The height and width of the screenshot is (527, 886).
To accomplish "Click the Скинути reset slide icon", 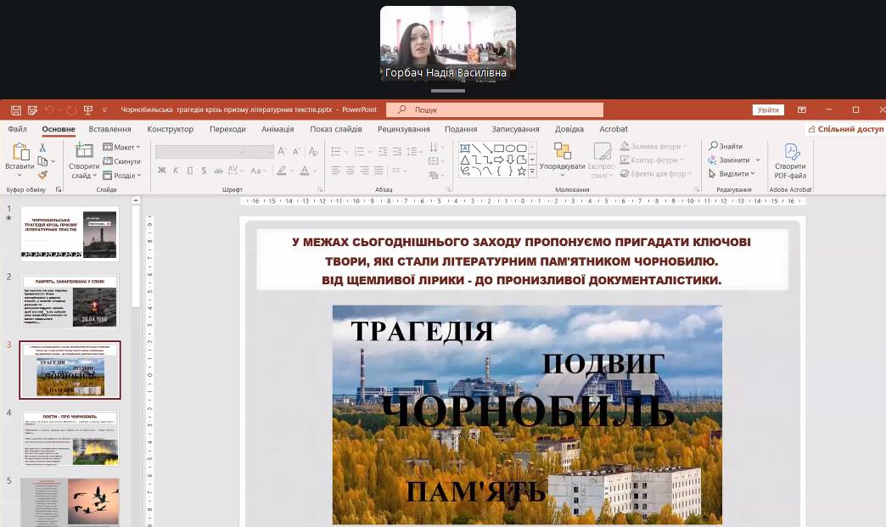I will click(121, 161).
